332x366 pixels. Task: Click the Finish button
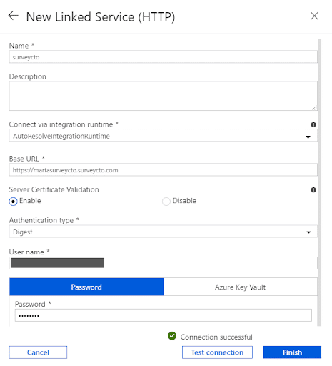click(x=292, y=352)
